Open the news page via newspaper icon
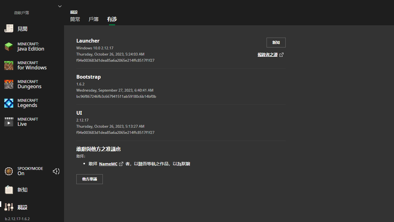Image resolution: width=394 pixels, height=222 pixels. [x=9, y=28]
